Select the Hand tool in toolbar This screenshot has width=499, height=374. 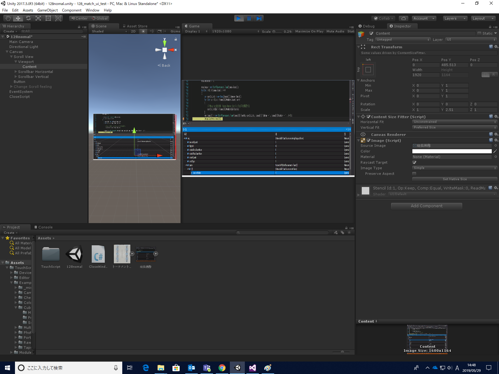[x=8, y=18]
